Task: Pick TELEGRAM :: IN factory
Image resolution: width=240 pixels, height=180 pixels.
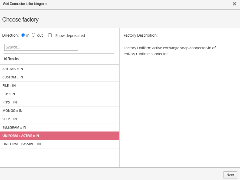Action: [14, 127]
